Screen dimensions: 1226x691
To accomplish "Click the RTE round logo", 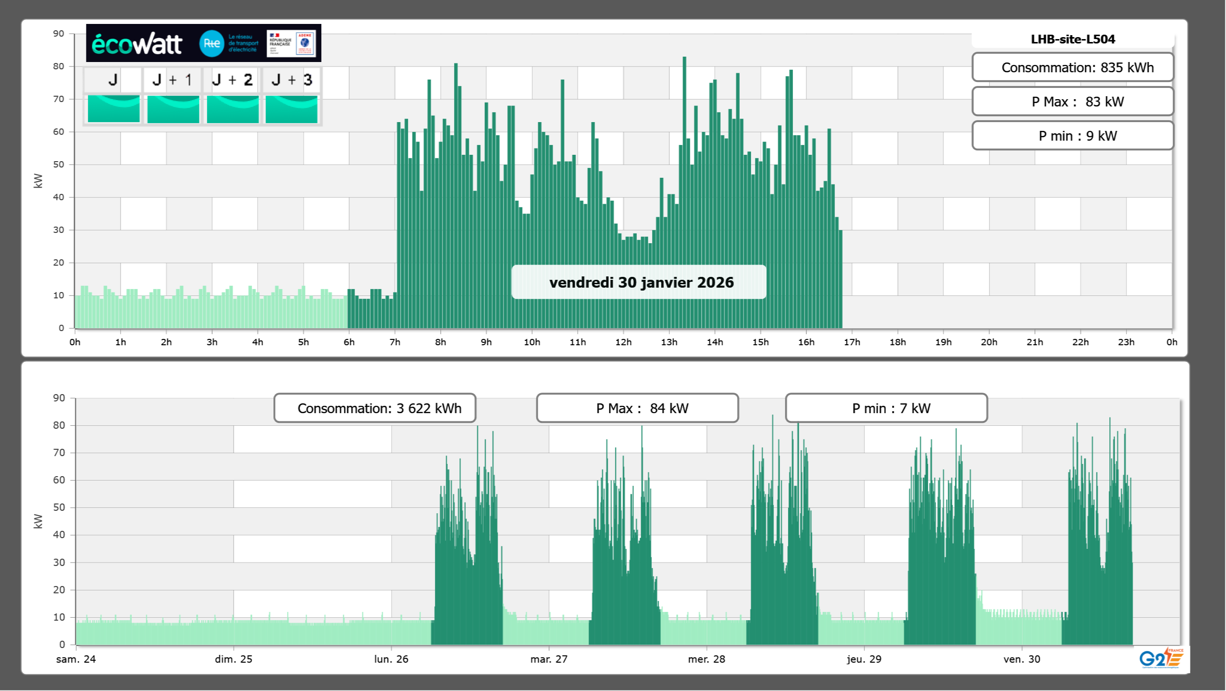I will tap(211, 43).
